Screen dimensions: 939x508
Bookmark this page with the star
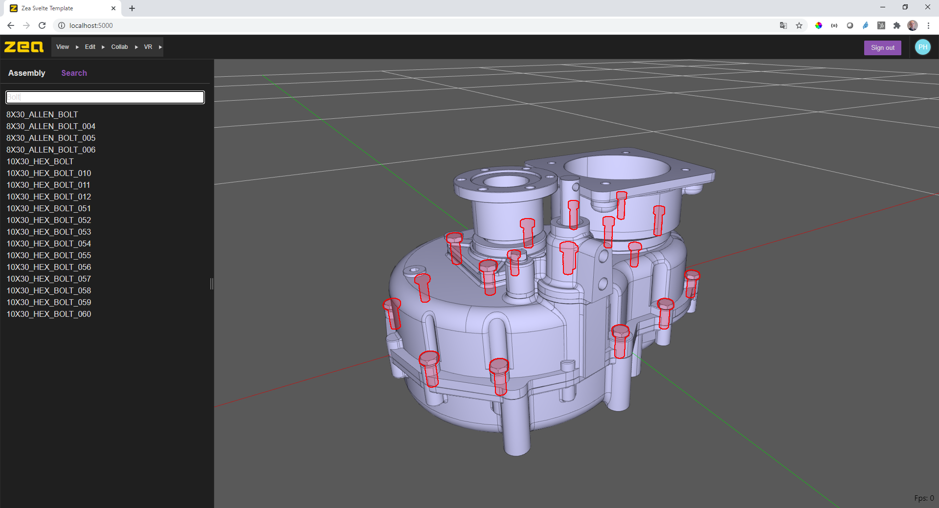(x=799, y=25)
